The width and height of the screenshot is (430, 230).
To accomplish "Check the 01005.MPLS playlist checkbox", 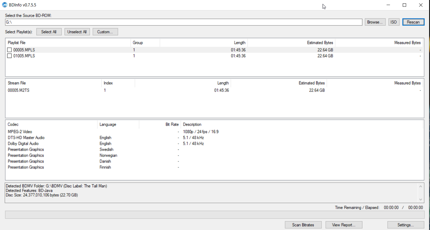I will (9, 56).
